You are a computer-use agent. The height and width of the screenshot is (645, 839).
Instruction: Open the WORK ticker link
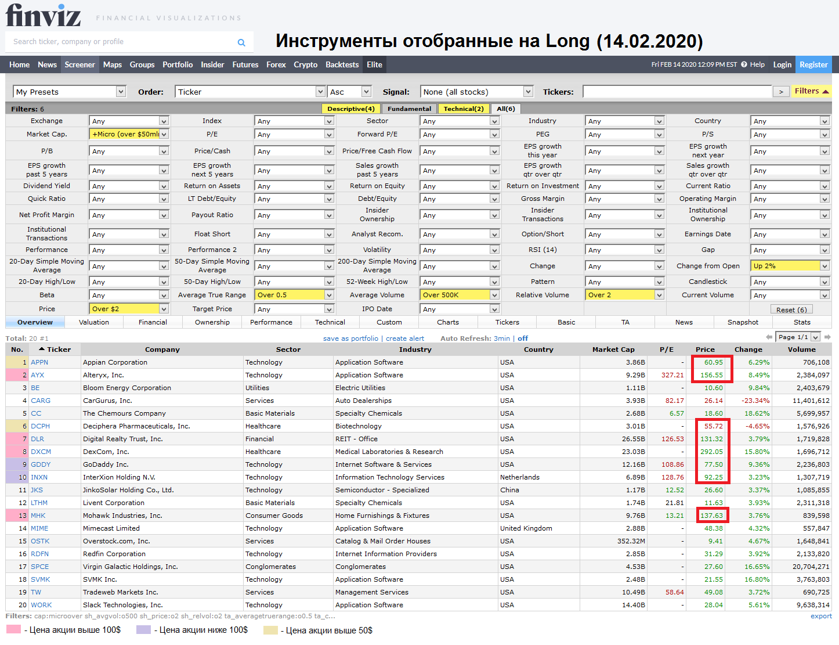tap(41, 605)
